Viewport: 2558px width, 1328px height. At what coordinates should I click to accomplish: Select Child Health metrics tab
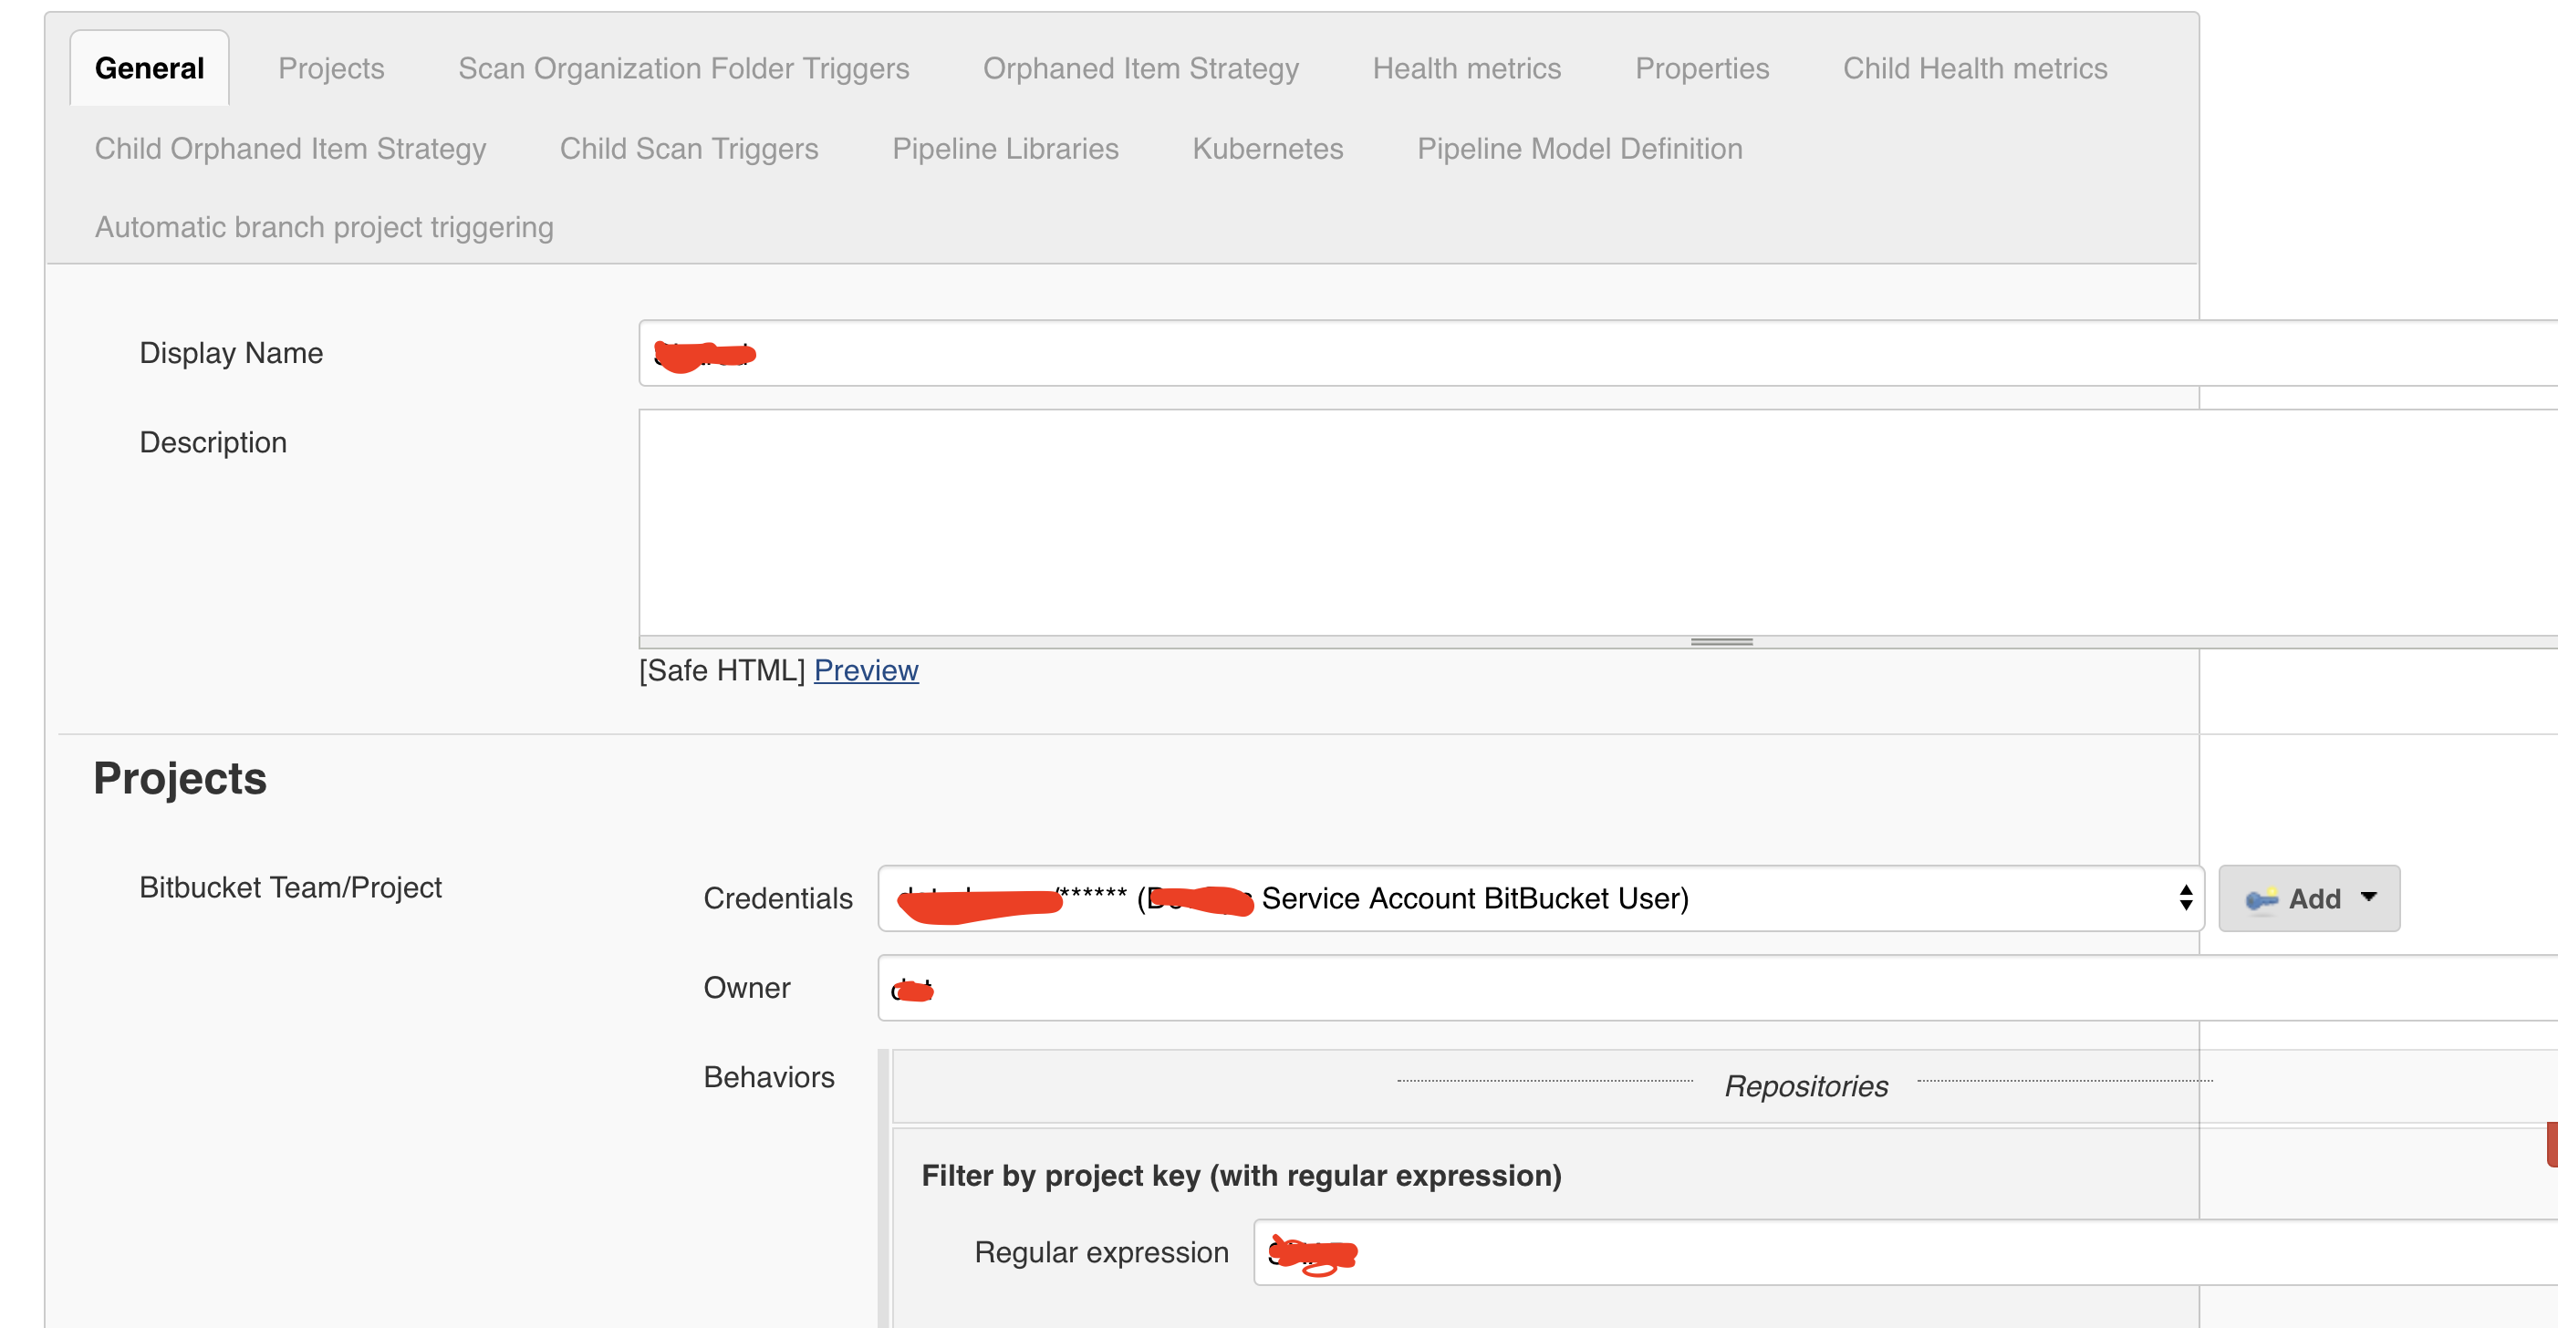(1974, 68)
